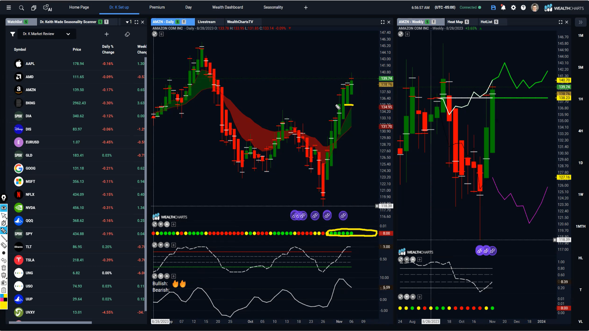Expand the weekly oscillator pane plus box
Viewport: 589px width, 331px height.
pyautogui.click(x=419, y=260)
